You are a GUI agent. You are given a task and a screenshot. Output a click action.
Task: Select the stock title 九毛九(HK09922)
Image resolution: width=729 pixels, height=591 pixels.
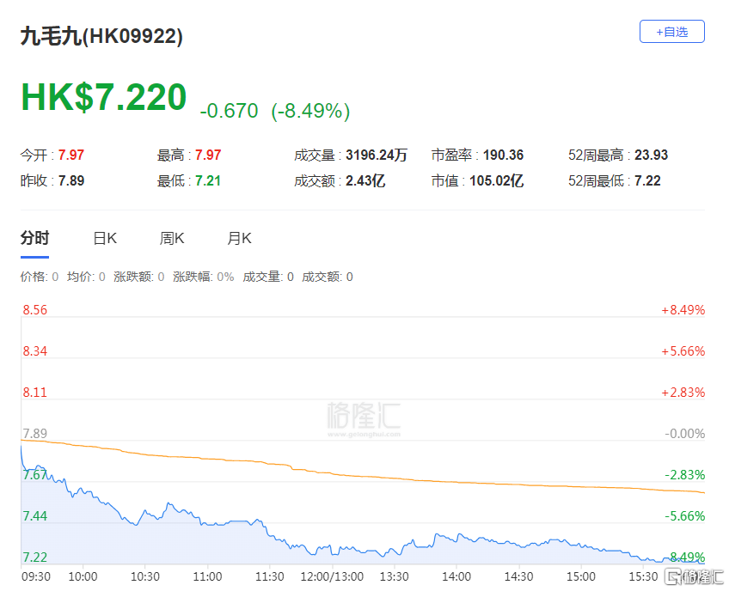coord(101,36)
